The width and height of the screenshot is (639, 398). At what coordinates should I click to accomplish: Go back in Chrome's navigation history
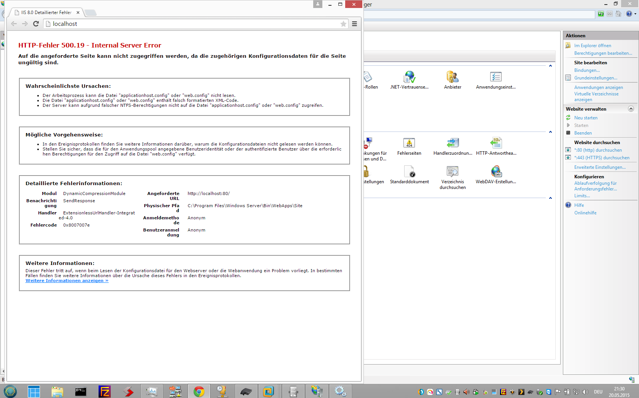pos(14,24)
